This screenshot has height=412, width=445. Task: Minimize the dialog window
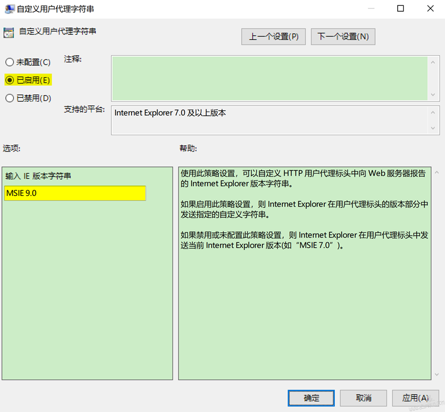pos(371,9)
